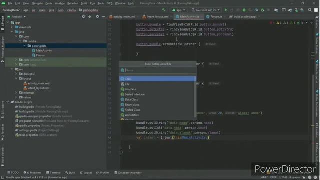Expand the values folder
Viewport: 320px width, 180px height.
coord(16,97)
